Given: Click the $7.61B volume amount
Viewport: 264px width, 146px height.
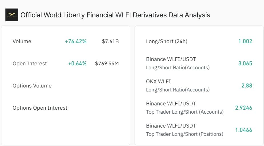Looking at the screenshot, I should coord(110,41).
